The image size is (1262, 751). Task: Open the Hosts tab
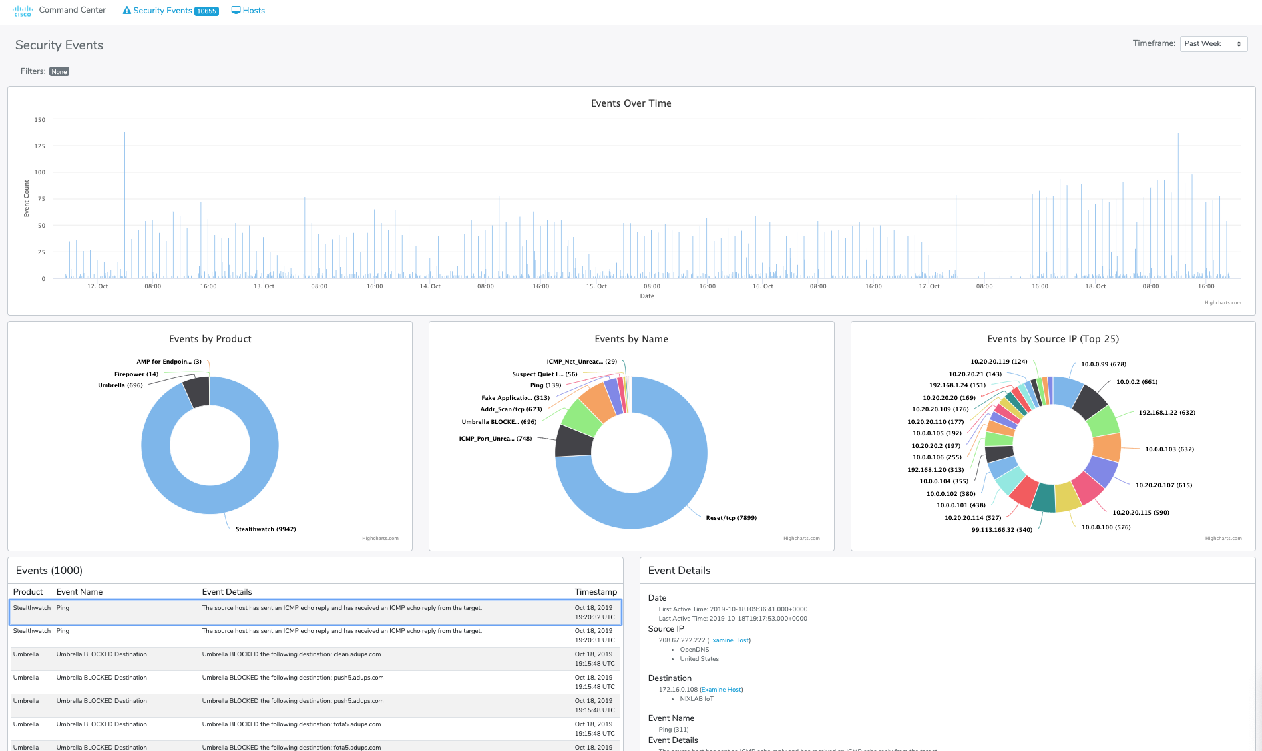click(248, 11)
